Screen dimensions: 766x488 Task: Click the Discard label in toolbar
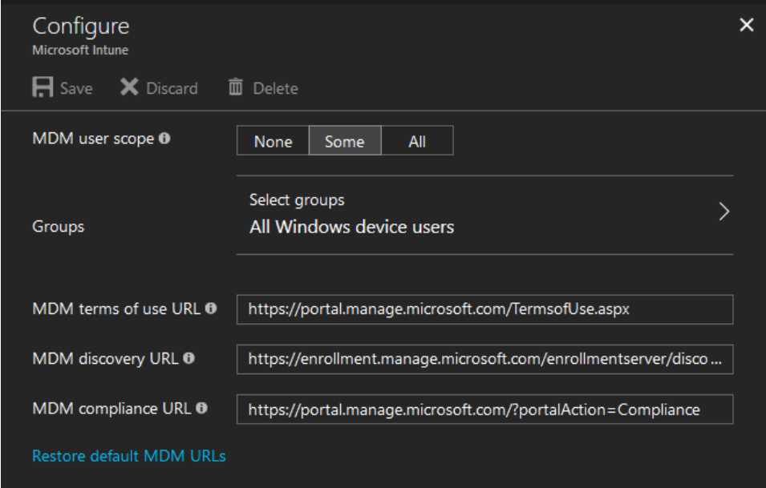(x=172, y=88)
